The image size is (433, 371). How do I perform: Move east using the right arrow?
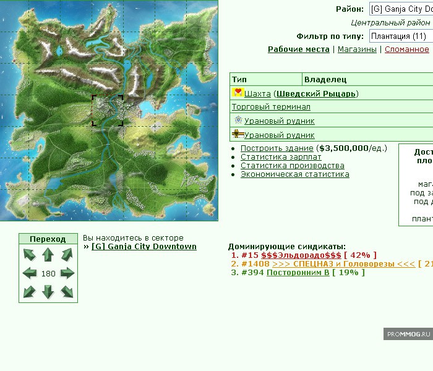[67, 273]
